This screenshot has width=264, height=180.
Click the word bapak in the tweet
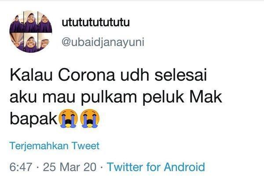coord(33,119)
